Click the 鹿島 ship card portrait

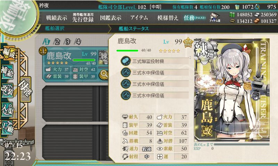[x=232, y=90]
